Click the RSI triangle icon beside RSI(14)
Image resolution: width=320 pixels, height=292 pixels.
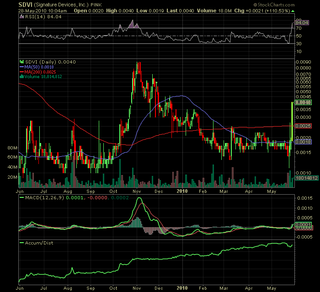(x=21, y=17)
